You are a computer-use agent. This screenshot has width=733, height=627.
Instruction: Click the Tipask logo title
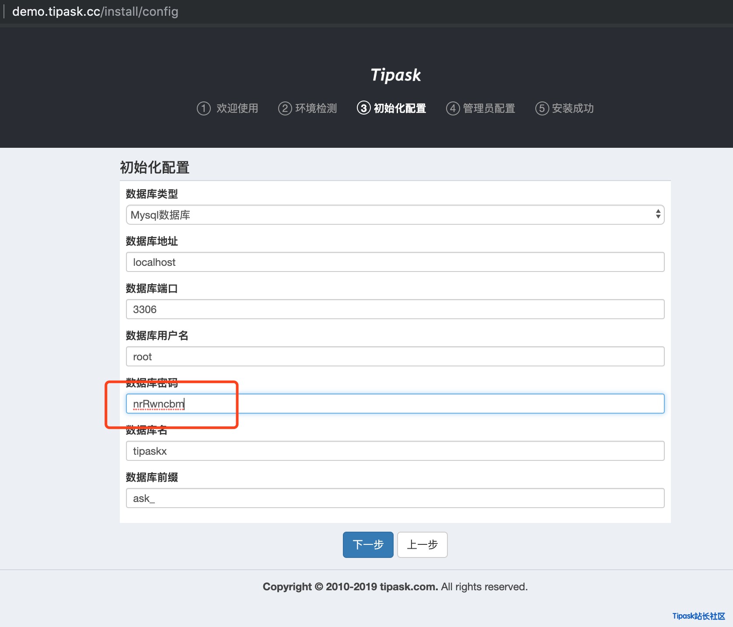click(396, 75)
